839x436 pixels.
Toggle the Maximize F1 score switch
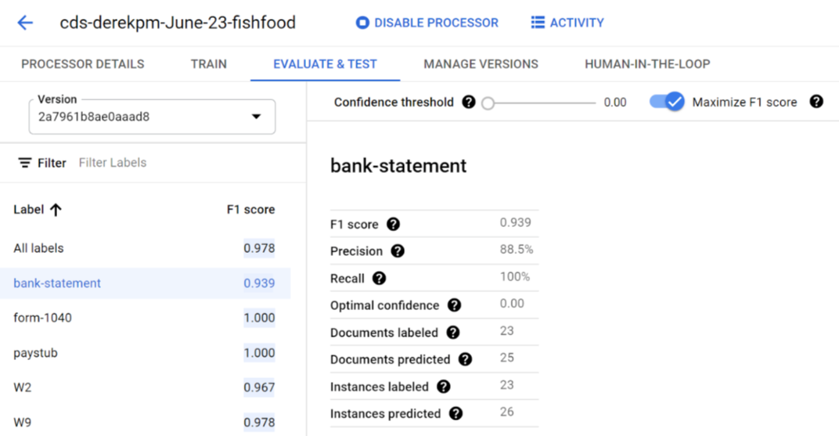667,101
